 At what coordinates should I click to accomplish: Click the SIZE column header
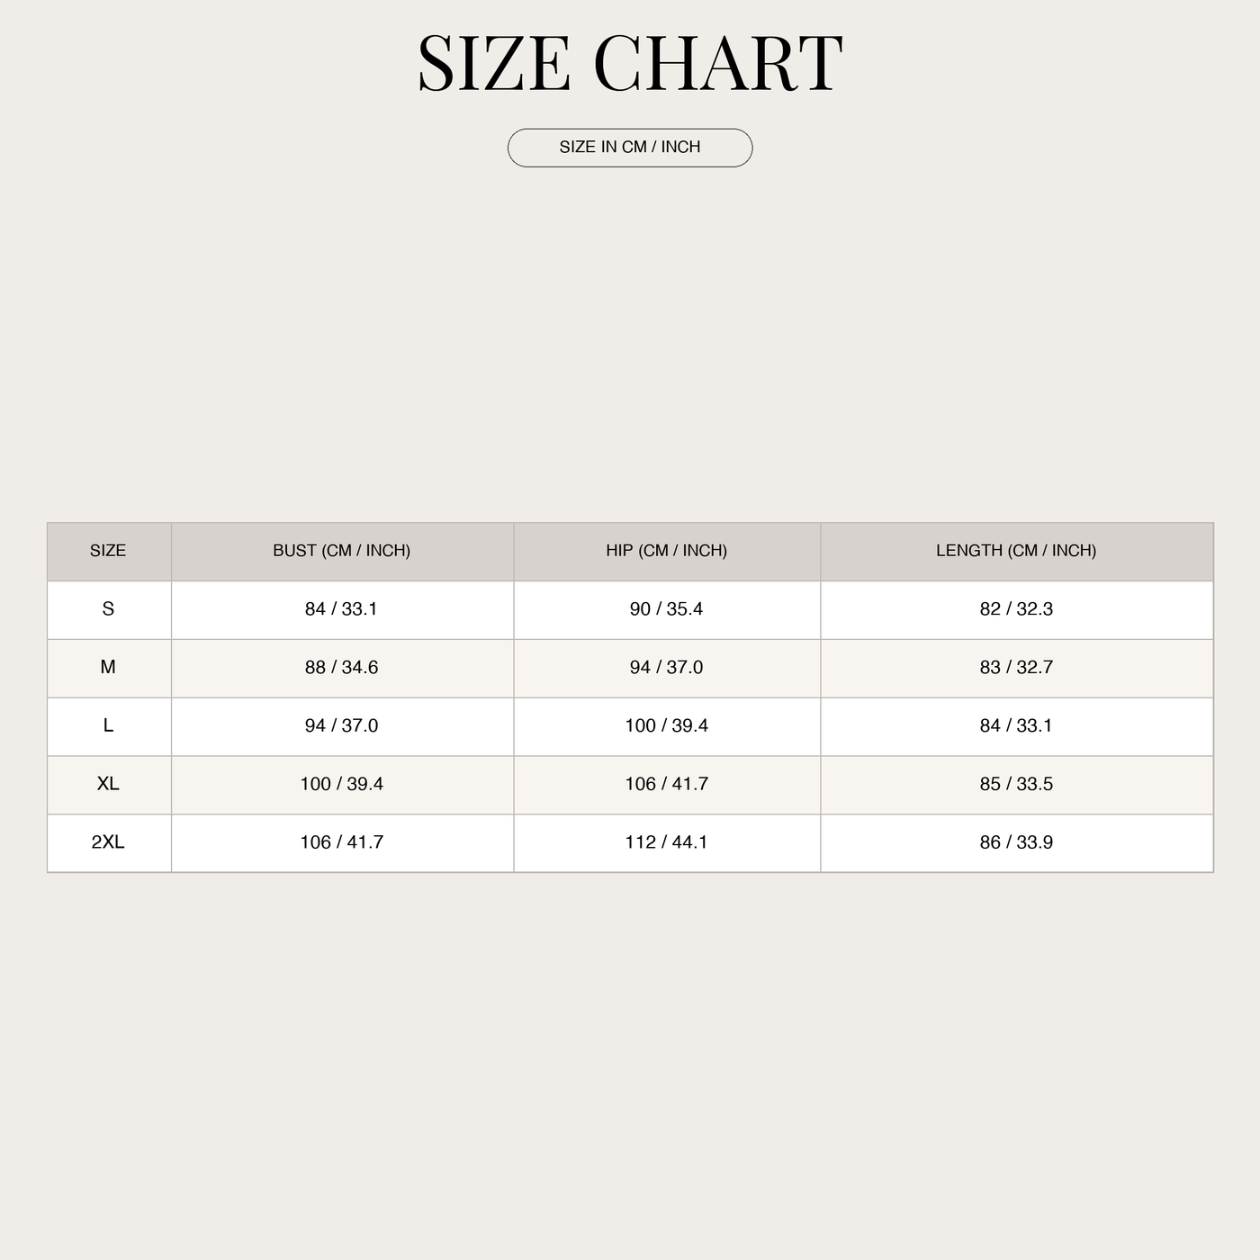click(x=108, y=551)
